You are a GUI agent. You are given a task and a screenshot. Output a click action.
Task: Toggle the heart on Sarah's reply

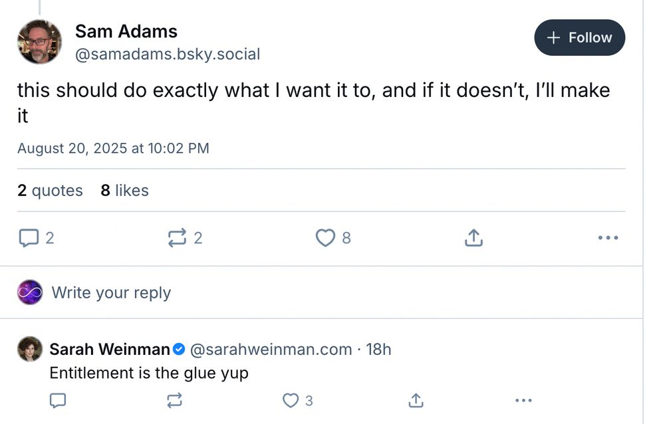click(290, 401)
